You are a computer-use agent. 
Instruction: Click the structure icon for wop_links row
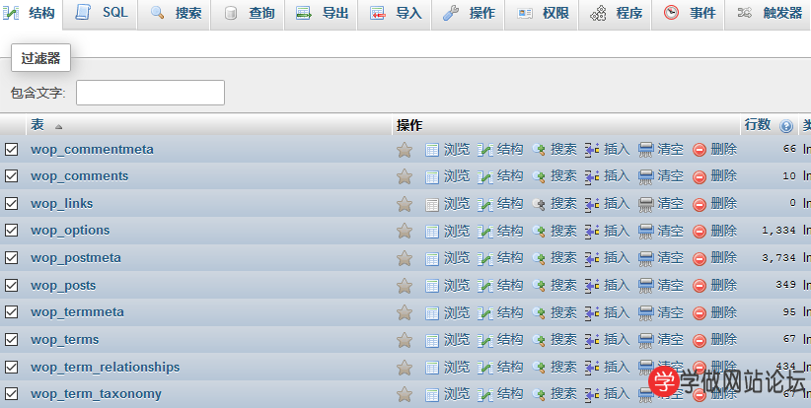click(484, 204)
